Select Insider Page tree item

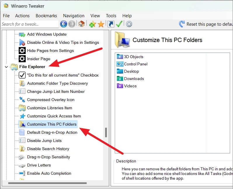click(39, 59)
